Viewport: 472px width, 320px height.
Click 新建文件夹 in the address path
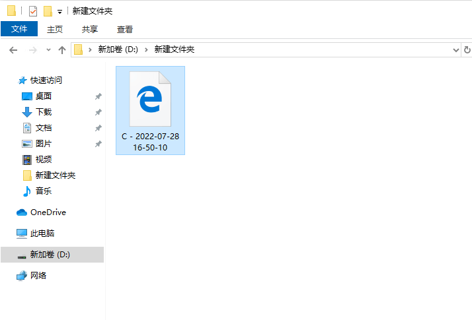(x=175, y=49)
